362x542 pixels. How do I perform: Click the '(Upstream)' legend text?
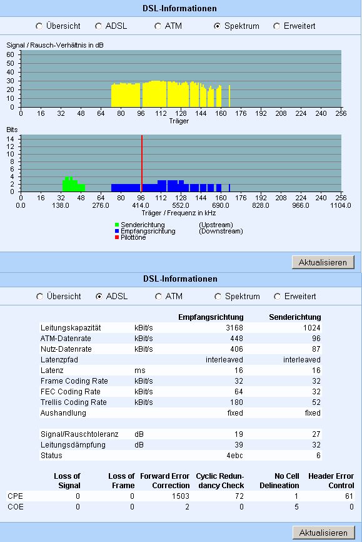216,225
